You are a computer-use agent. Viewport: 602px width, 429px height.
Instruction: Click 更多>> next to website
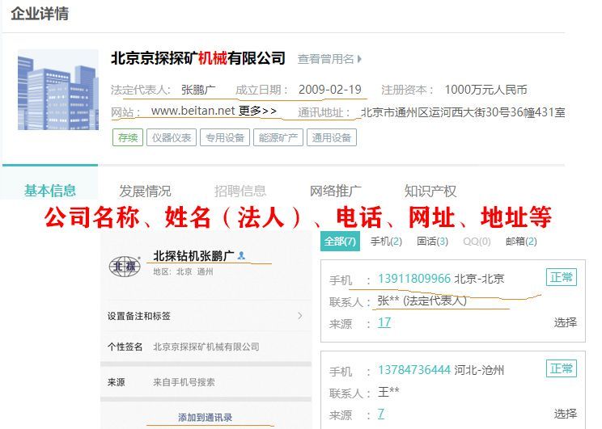257,111
